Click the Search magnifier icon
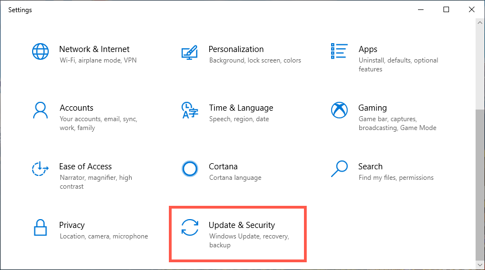 coord(339,168)
